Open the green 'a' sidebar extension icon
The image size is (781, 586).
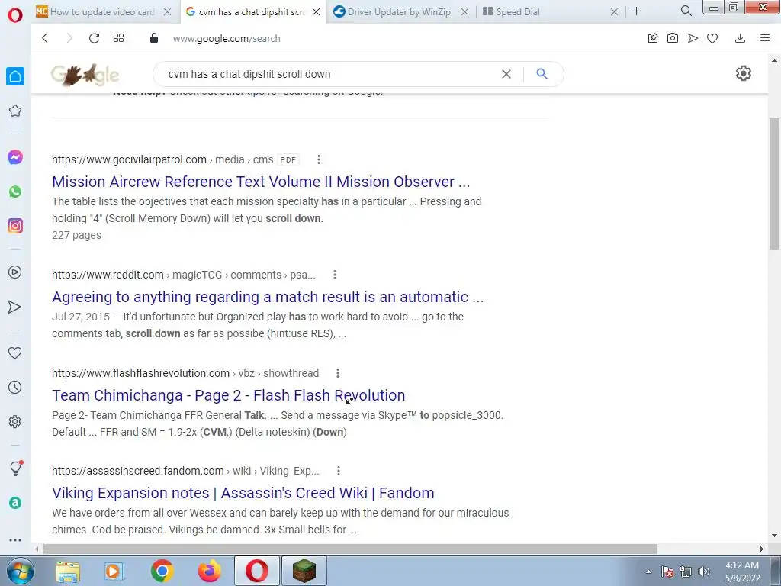click(x=15, y=503)
